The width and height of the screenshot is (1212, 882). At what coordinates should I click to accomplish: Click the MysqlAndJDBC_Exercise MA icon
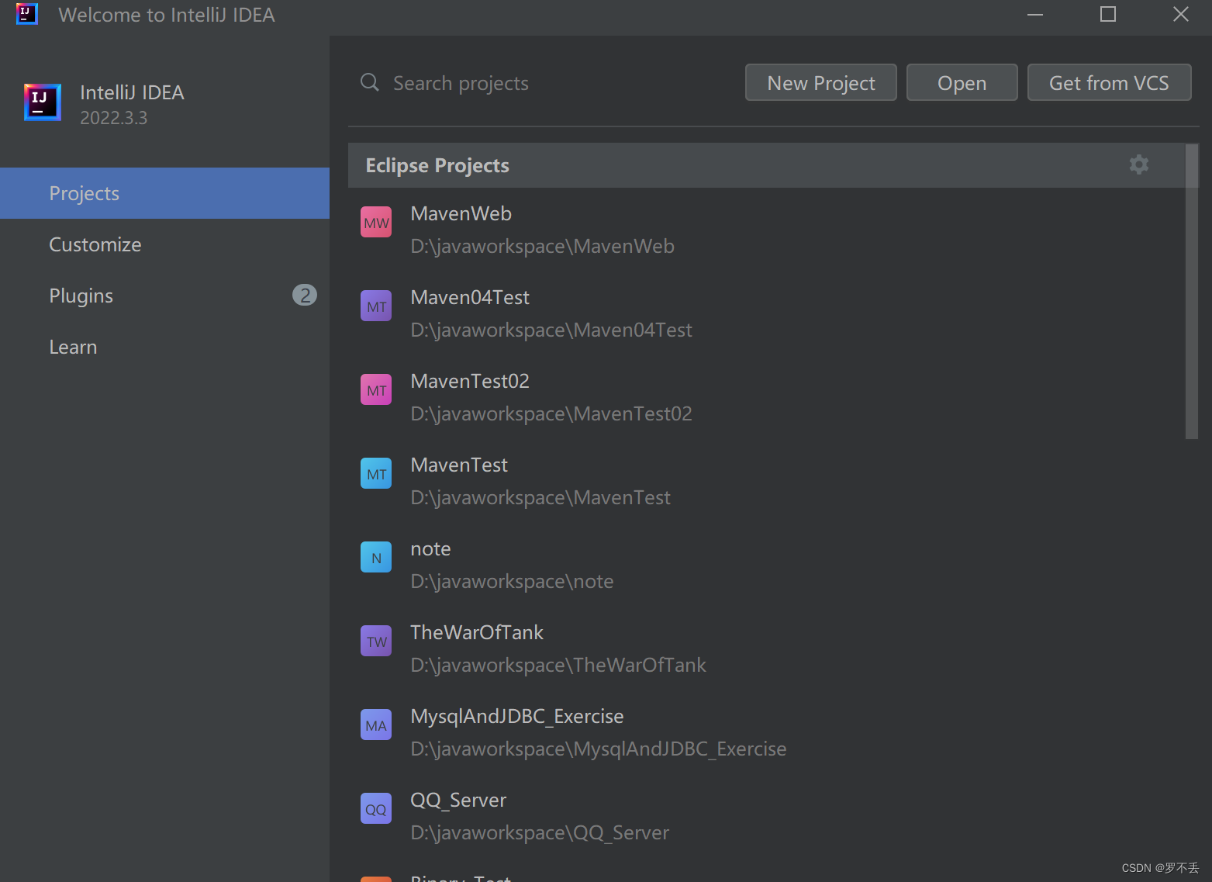[376, 725]
